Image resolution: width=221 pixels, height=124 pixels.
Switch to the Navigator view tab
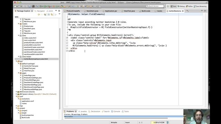point(40,11)
